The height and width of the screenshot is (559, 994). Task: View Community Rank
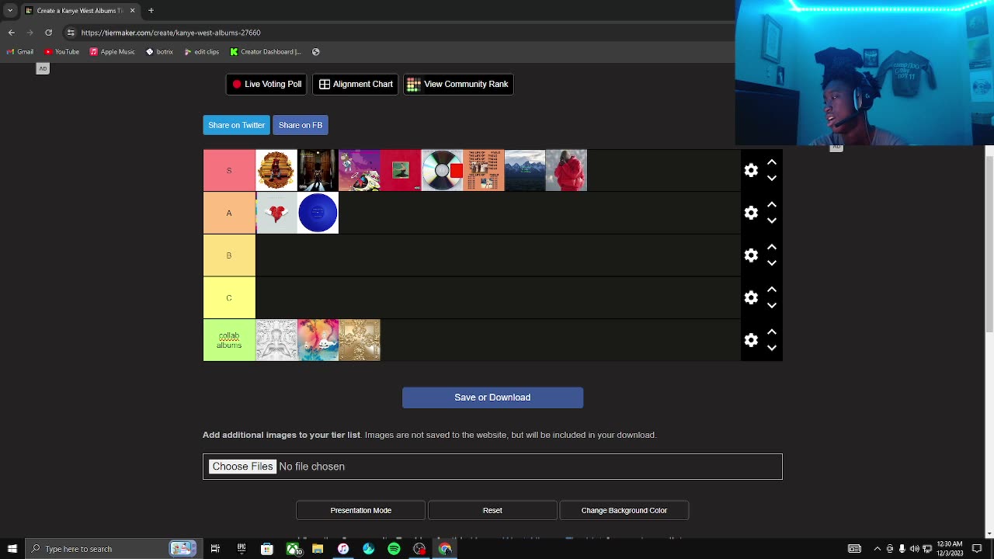point(458,84)
